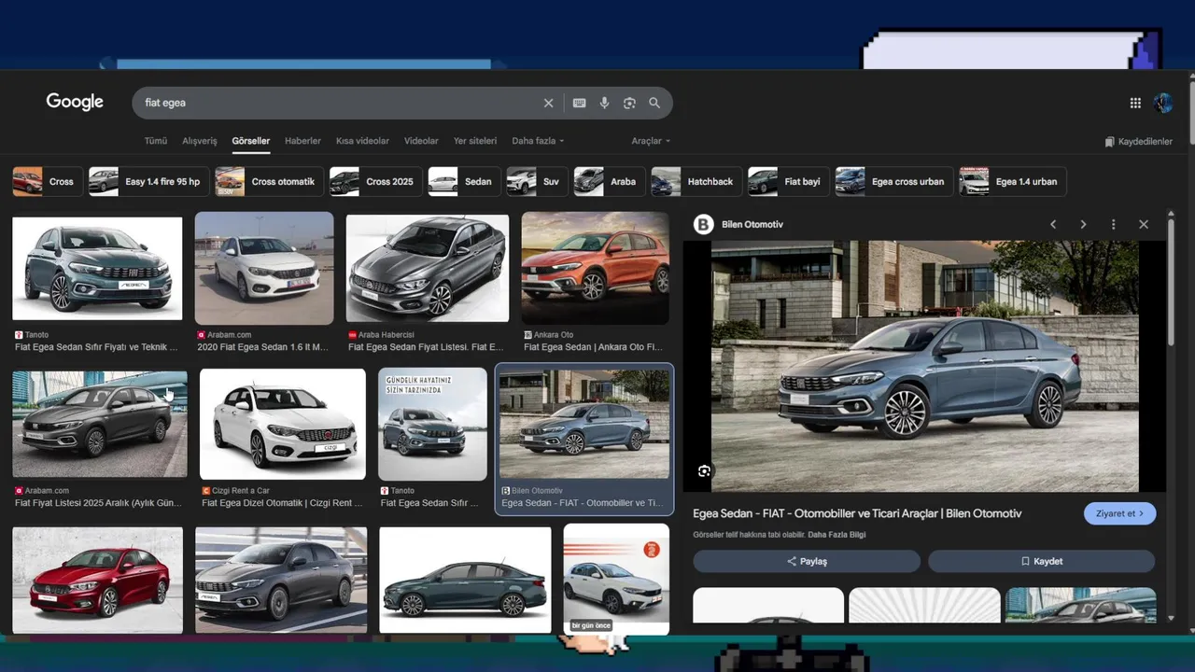Open the Cizgi Rent a Car thumbnail
The width and height of the screenshot is (1195, 672).
(x=283, y=425)
